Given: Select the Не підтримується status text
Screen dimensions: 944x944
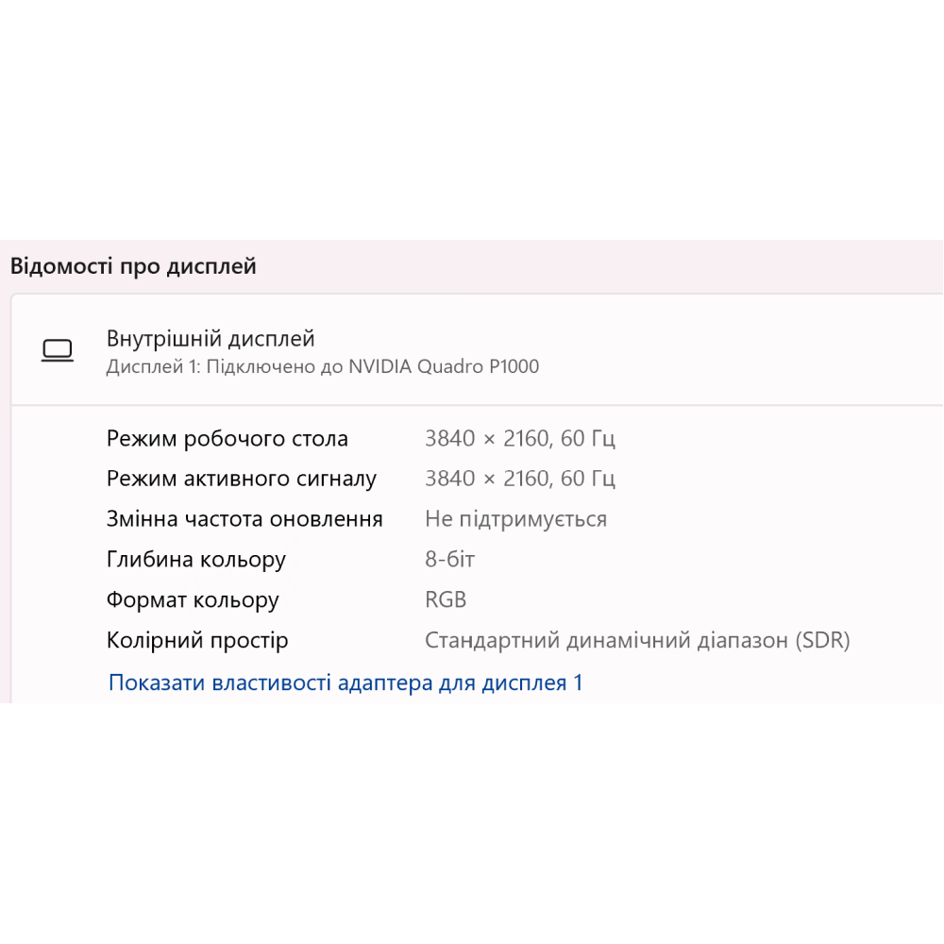Looking at the screenshot, I should tap(515, 518).
